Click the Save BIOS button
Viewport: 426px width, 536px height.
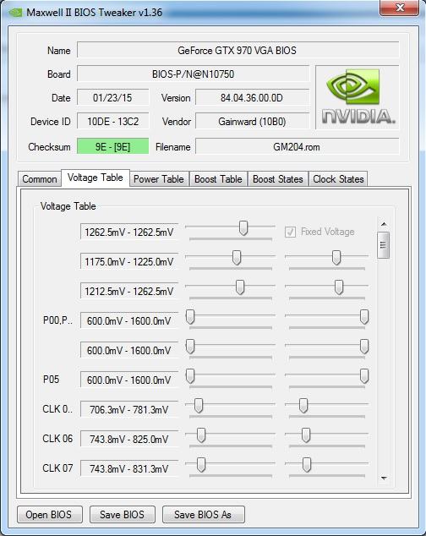[122, 515]
